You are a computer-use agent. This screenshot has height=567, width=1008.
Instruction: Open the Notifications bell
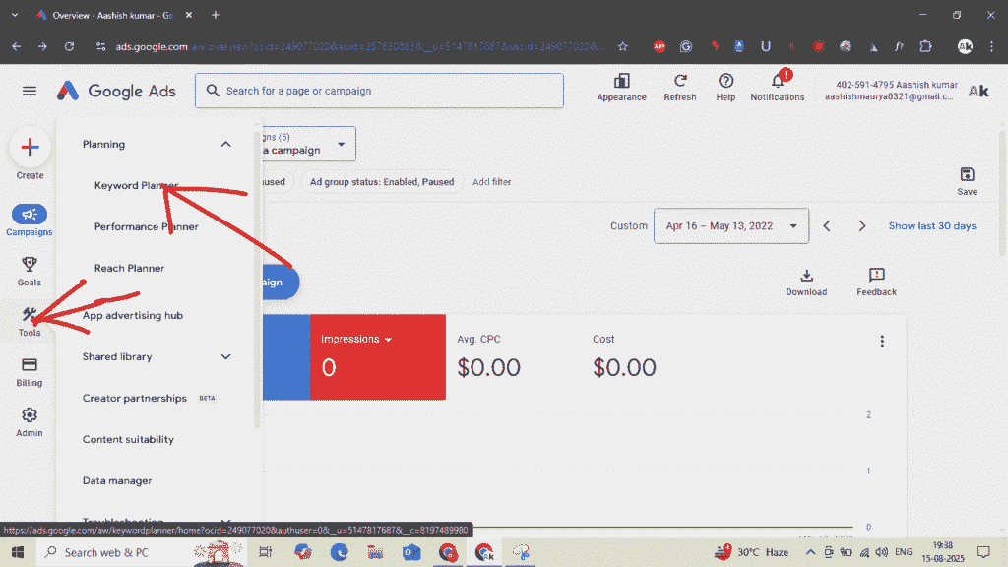[778, 88]
